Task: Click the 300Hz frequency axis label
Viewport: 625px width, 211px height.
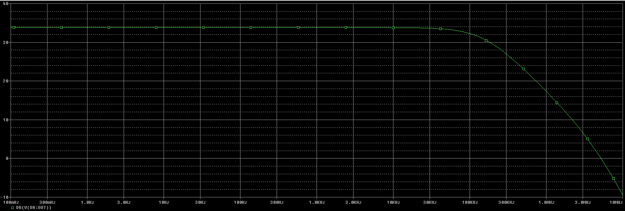Action: 277,202
